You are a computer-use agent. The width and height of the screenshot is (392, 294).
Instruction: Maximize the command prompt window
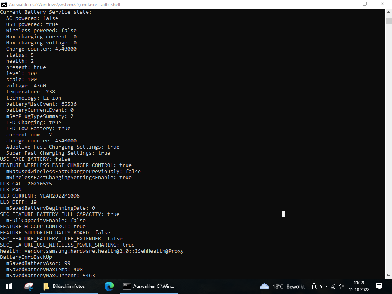[x=365, y=4]
